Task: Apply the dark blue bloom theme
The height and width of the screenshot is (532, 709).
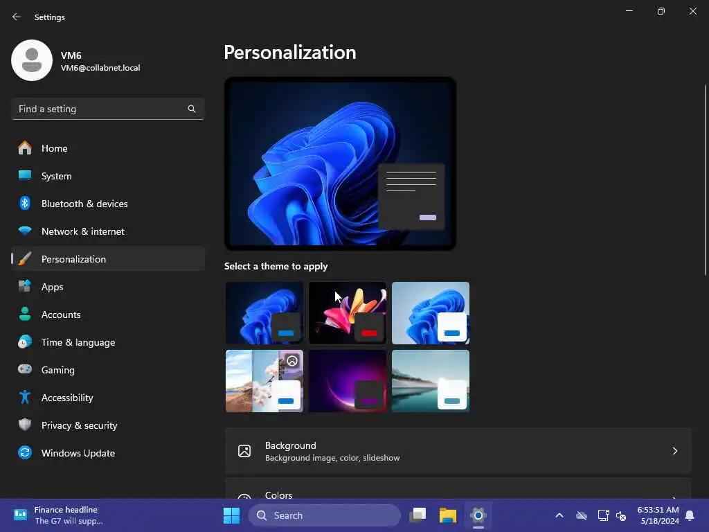Action: (264, 313)
